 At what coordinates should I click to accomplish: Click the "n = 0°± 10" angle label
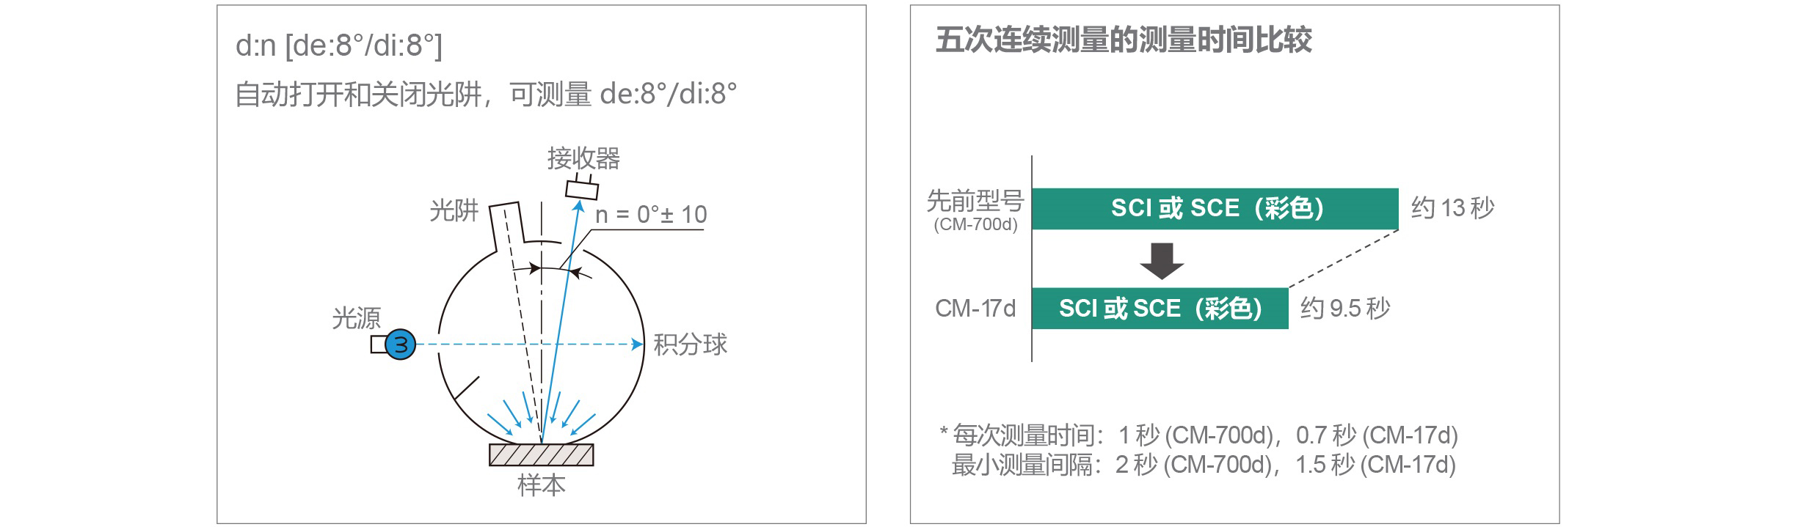(651, 215)
